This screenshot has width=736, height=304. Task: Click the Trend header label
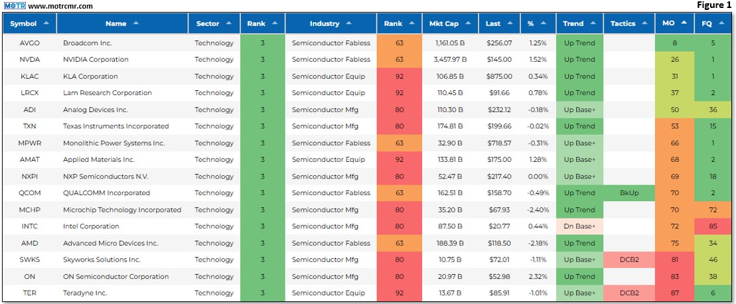573,23
